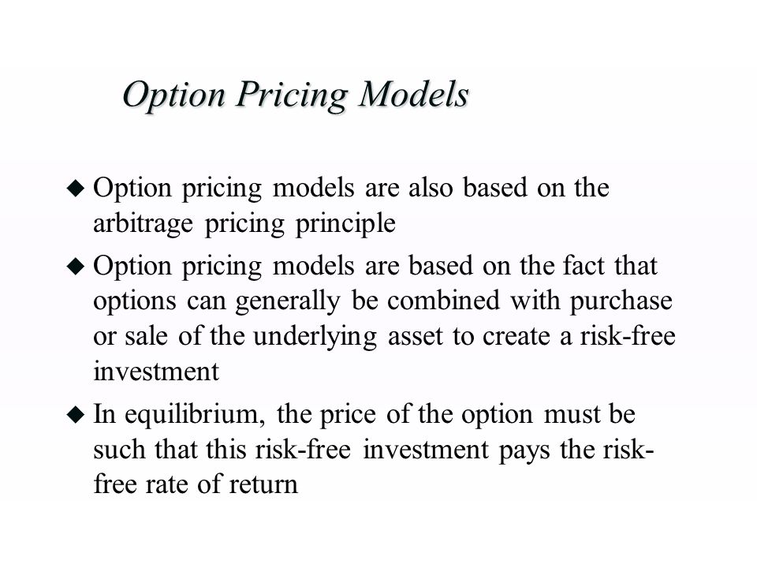Click the line starting with such that this
Viewport: 757px width, 568px height.
point(374,450)
